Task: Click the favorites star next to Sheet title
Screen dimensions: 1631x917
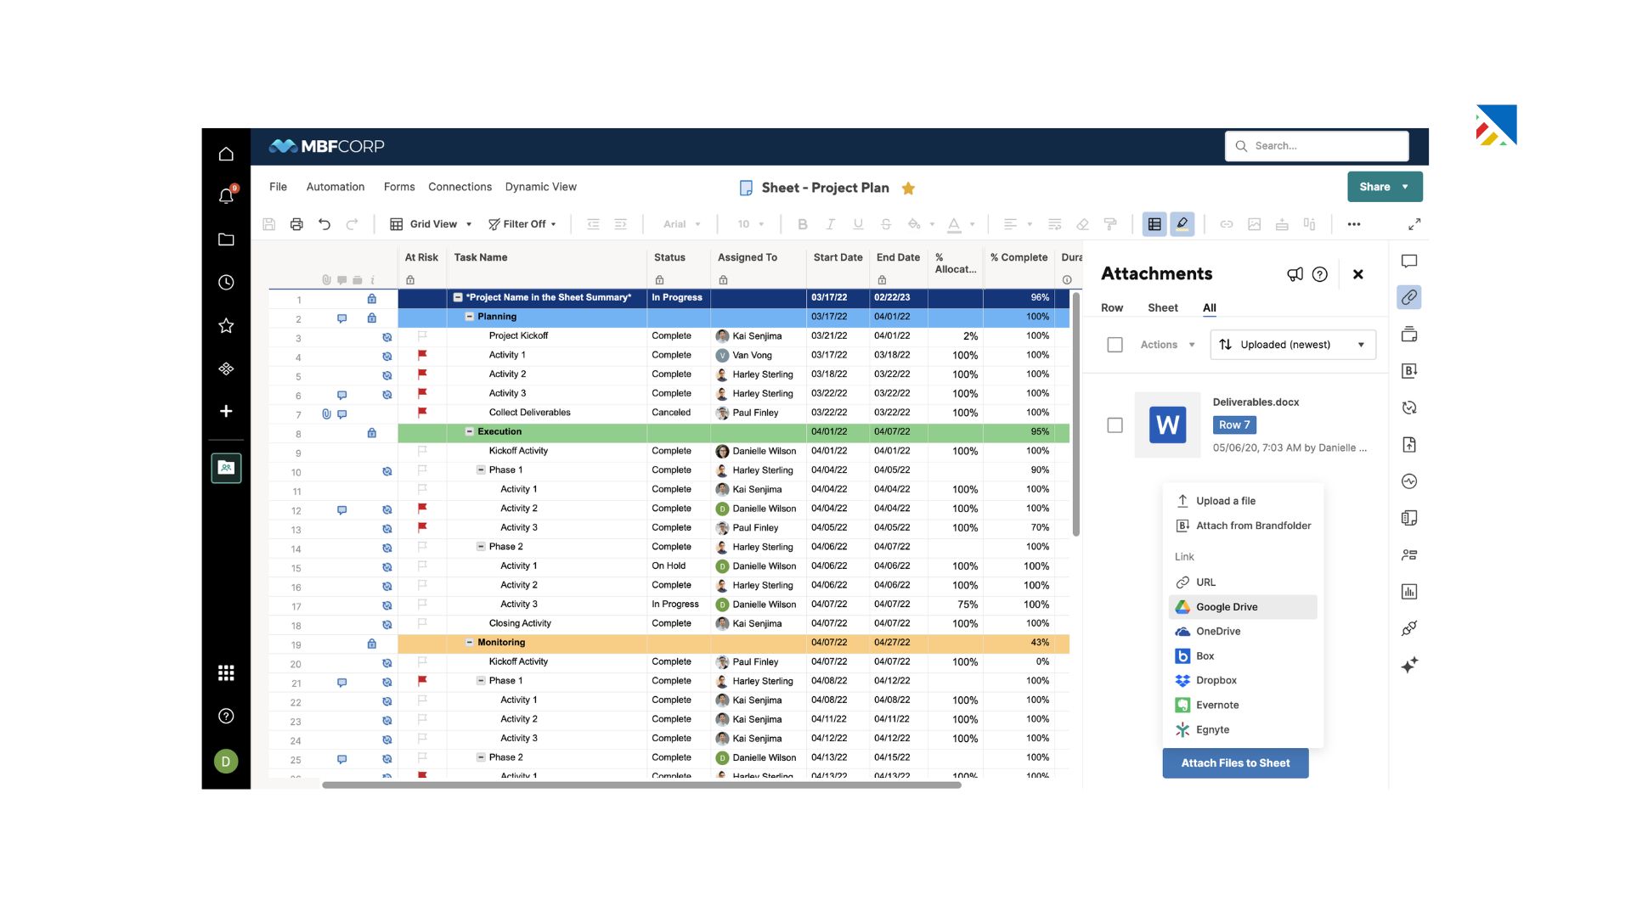Action: coord(908,188)
